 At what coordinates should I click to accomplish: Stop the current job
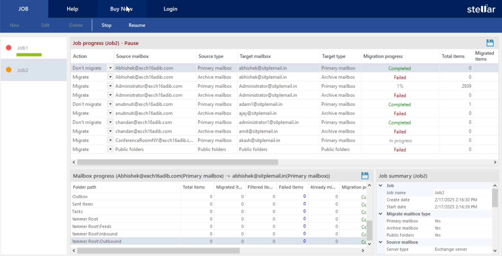pyautogui.click(x=106, y=25)
